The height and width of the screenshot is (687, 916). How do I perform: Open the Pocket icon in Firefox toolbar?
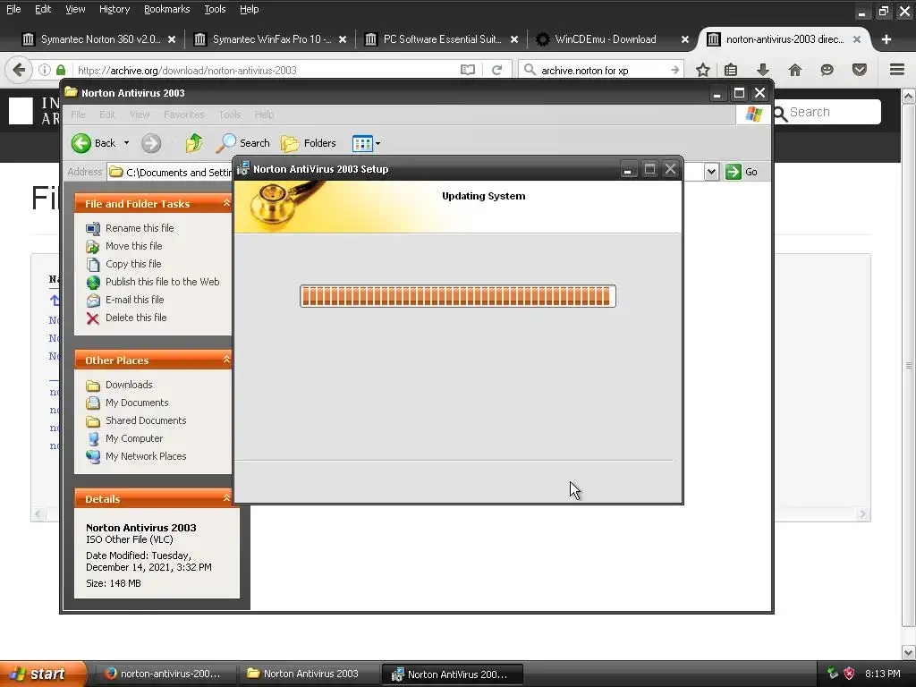(859, 70)
